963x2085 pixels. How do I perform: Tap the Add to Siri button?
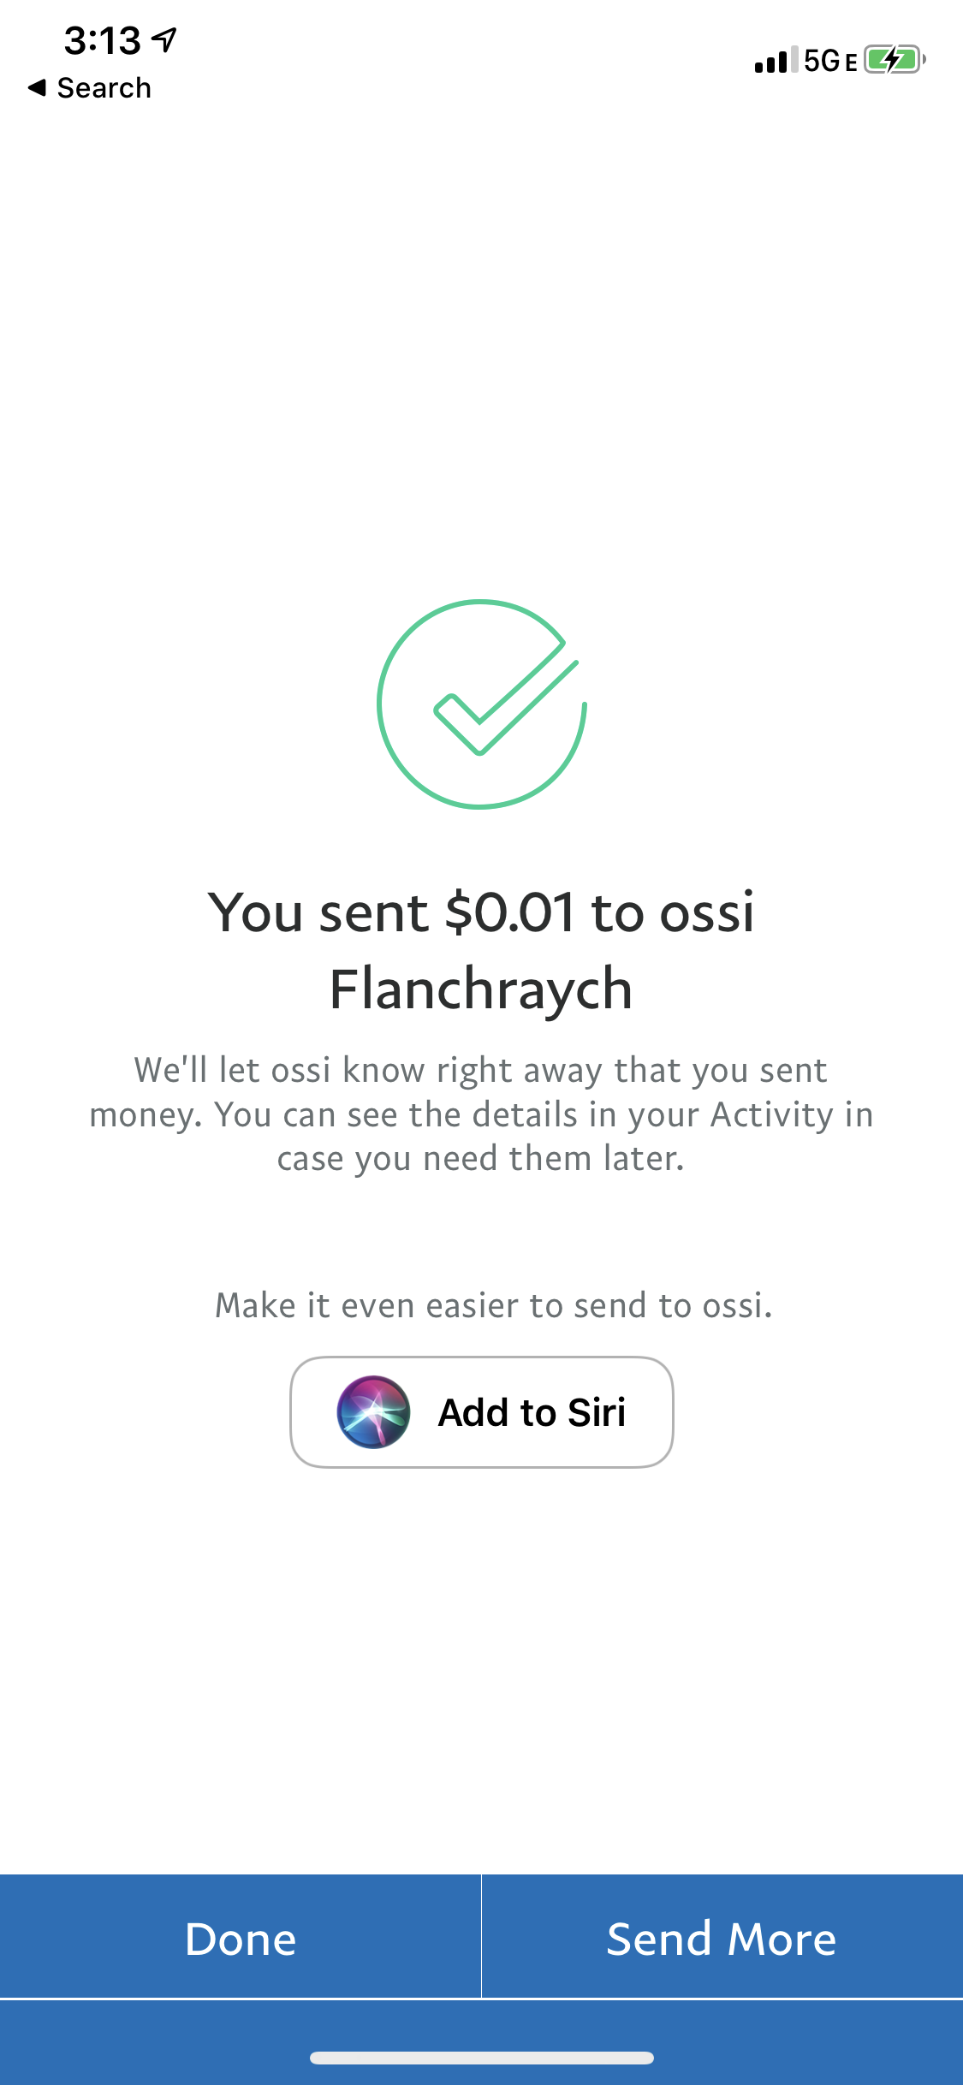pyautogui.click(x=482, y=1411)
